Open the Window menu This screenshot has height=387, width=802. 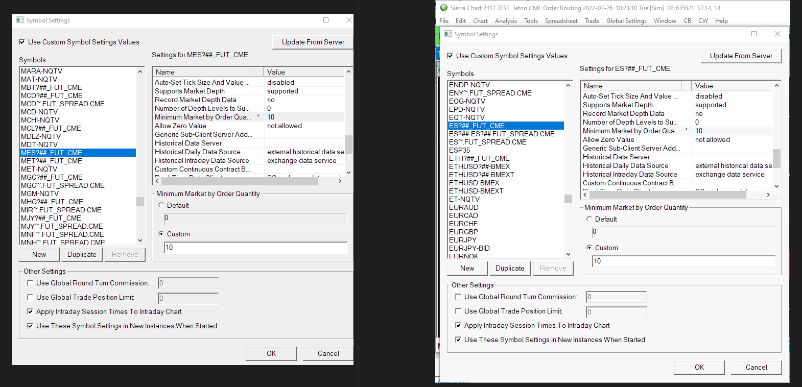pyautogui.click(x=665, y=21)
